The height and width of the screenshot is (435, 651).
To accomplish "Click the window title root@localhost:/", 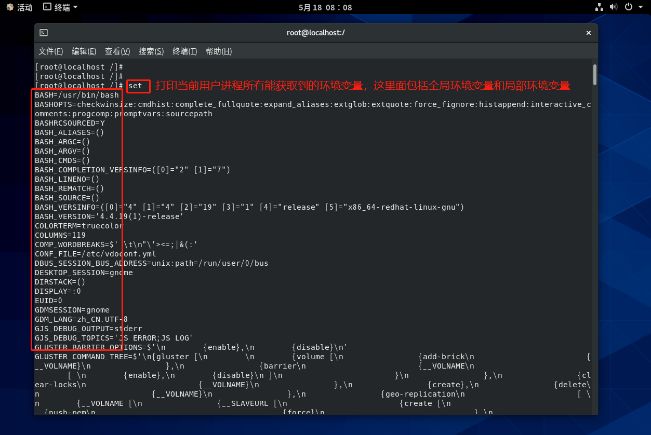I will pyautogui.click(x=316, y=33).
